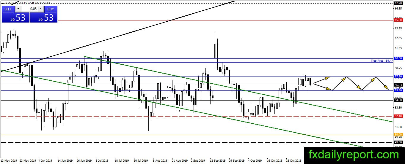Select the 'Trap Area - 59.47' label
This screenshot has width=405, height=164.
point(382,60)
